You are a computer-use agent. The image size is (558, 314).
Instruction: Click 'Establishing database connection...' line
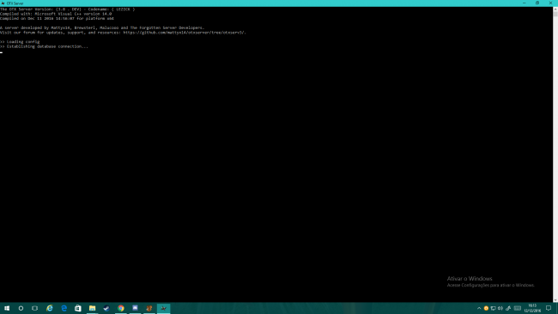44,46
